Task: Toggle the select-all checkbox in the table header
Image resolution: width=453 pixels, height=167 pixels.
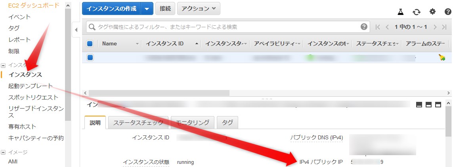Action: click(x=90, y=44)
